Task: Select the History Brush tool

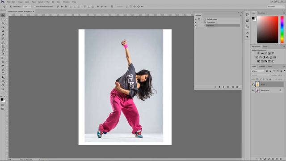Action: click(x=3, y=50)
